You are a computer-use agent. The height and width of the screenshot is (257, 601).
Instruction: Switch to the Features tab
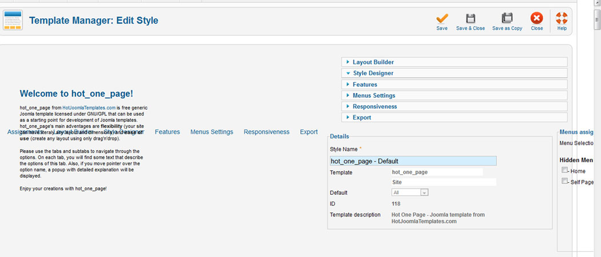167,132
